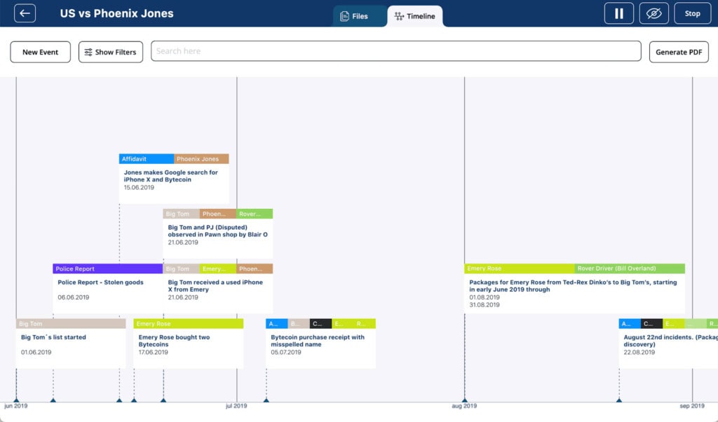Image resolution: width=718 pixels, height=422 pixels.
Task: Click the Big Tom tag on the list started event
Action: [71, 324]
